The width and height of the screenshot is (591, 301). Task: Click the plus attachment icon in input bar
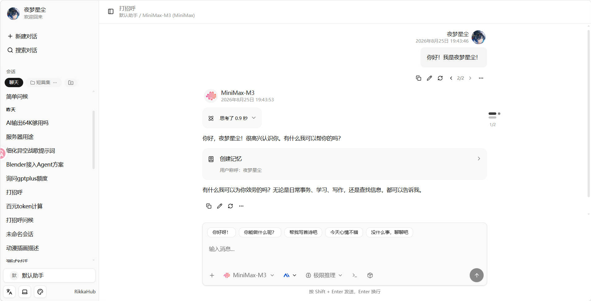212,275
